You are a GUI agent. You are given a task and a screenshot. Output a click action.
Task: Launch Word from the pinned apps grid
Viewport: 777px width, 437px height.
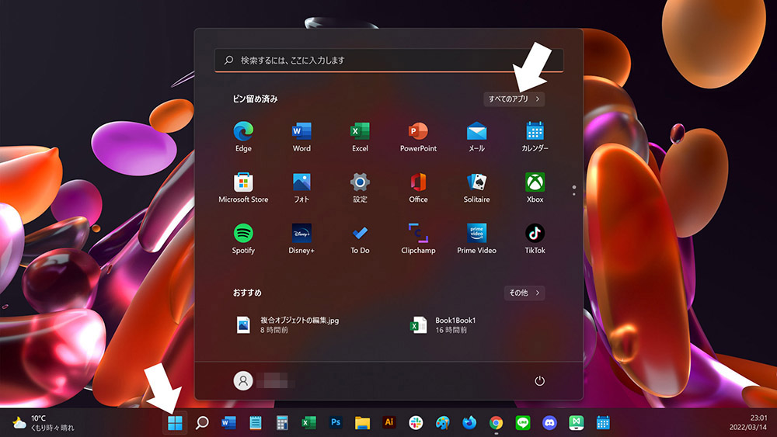tap(301, 137)
